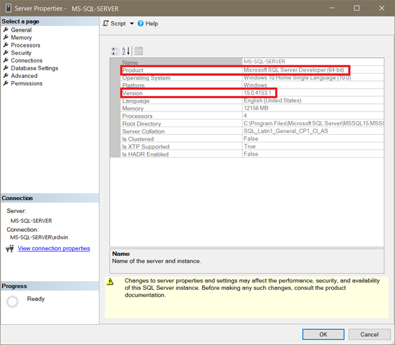The width and height of the screenshot is (395, 345).
Task: Select the Memory property label in grid
Action: (x=133, y=108)
